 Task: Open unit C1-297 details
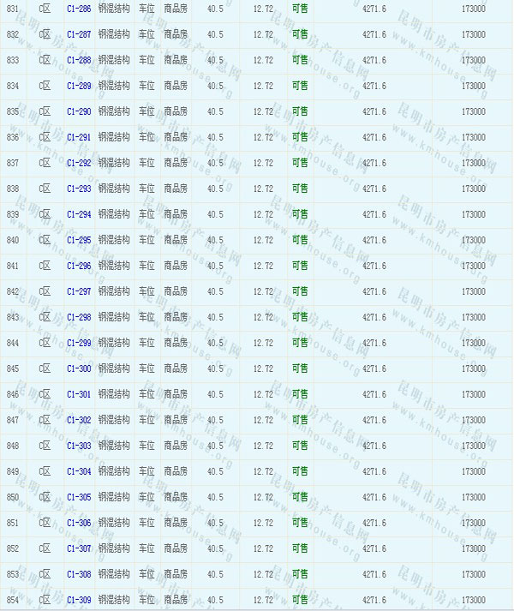tap(78, 291)
